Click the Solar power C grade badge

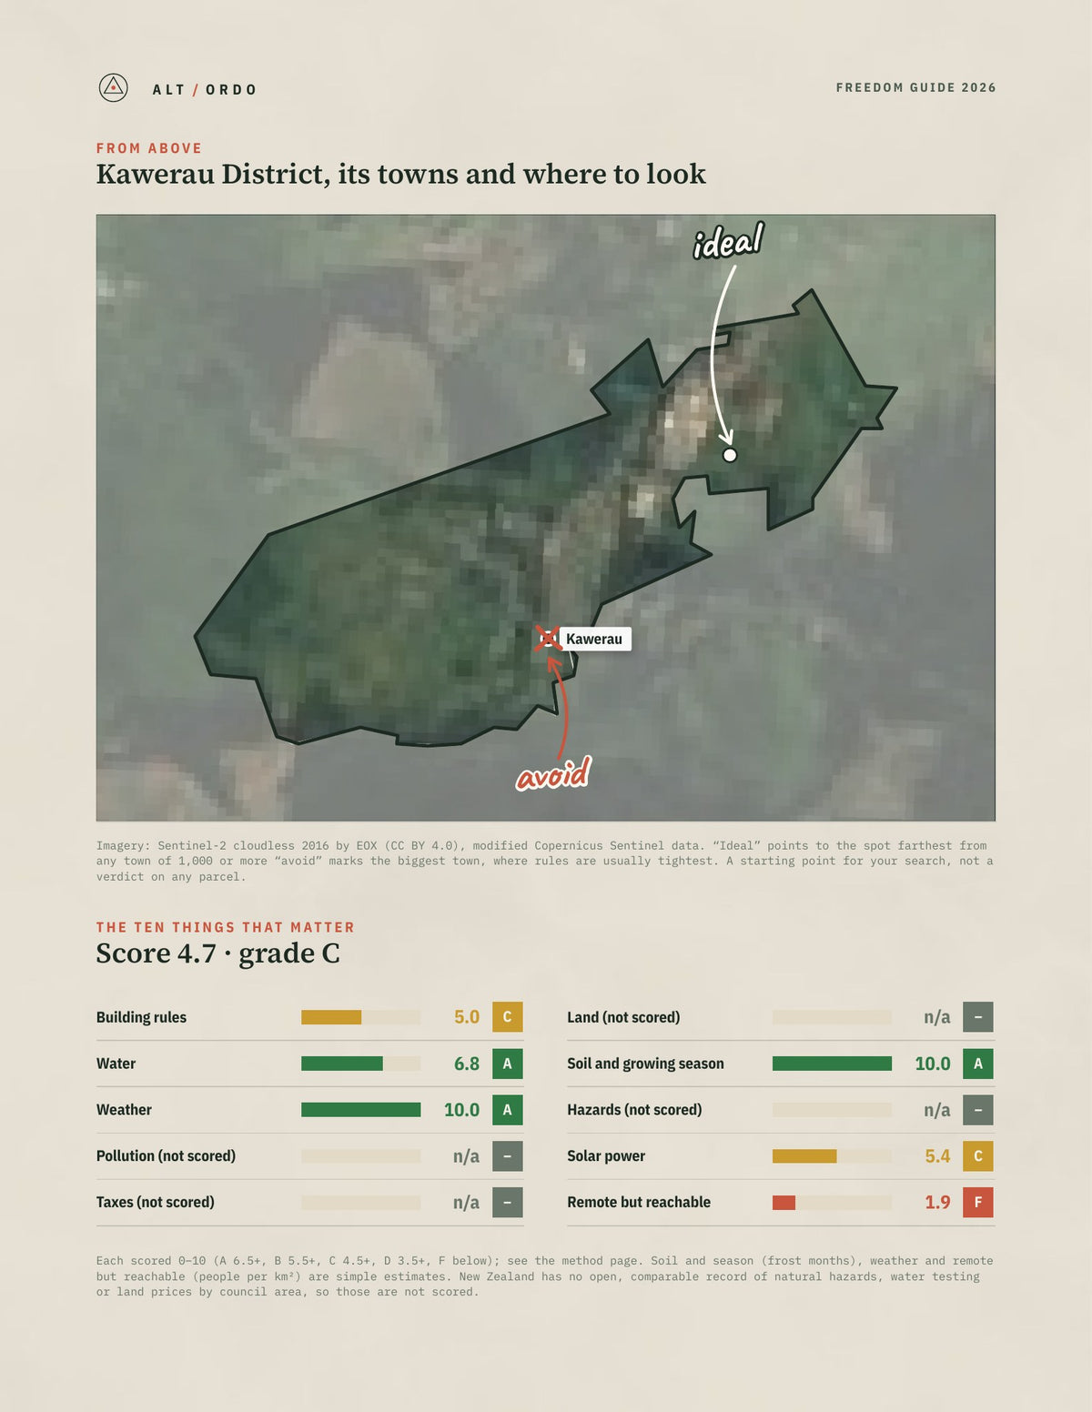click(978, 1156)
